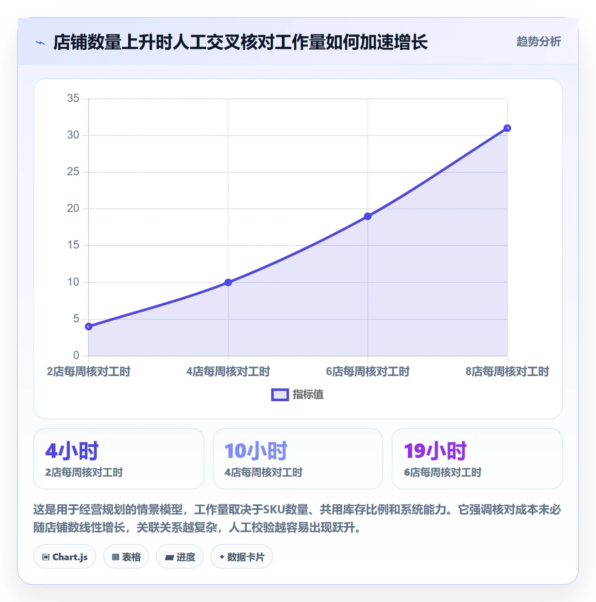596x602 pixels.
Task: Select the chart point at value 10
Action: (x=228, y=282)
